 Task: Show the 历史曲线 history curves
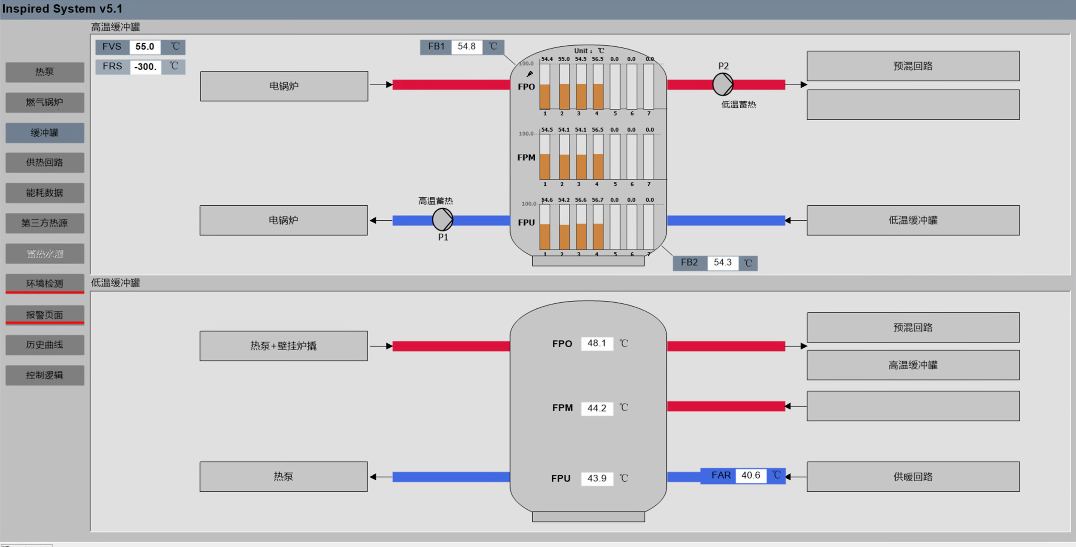click(45, 345)
